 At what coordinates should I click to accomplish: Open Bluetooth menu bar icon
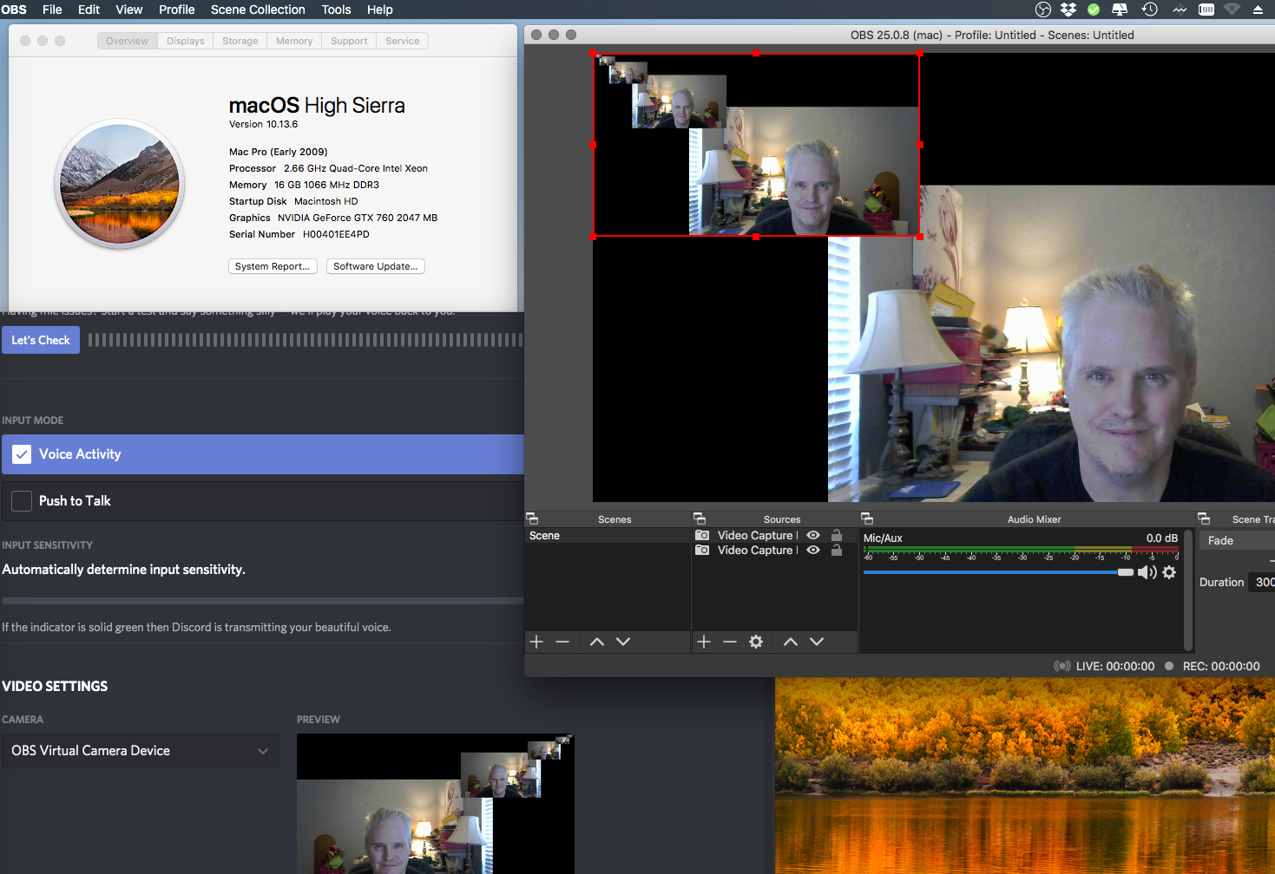coord(1180,10)
